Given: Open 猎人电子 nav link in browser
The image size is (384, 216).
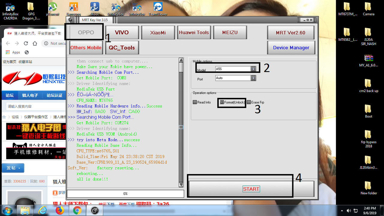Looking at the screenshot, I should tap(30, 95).
